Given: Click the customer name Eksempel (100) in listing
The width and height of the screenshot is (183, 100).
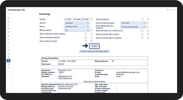Looking at the screenshot, I should [65, 70].
